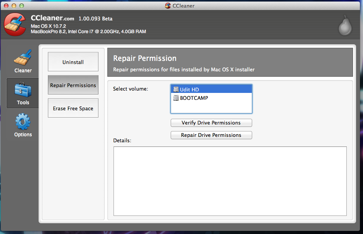
Task: Click the Repair Permission heading
Action: 145,58
